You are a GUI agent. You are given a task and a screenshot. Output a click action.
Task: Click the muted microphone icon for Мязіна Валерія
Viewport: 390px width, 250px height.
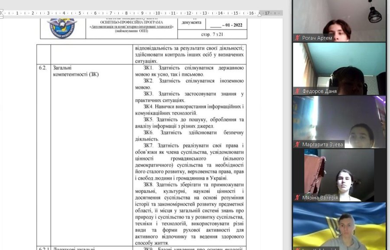point(297,198)
